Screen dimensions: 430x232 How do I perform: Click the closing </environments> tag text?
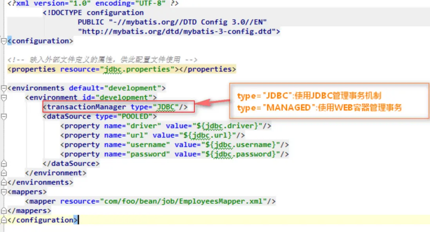point(41,182)
